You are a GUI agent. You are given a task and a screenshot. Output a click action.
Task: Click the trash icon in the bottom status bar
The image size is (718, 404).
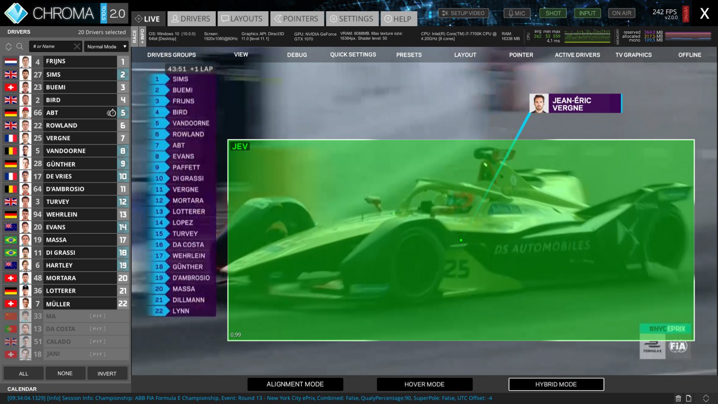679,399
